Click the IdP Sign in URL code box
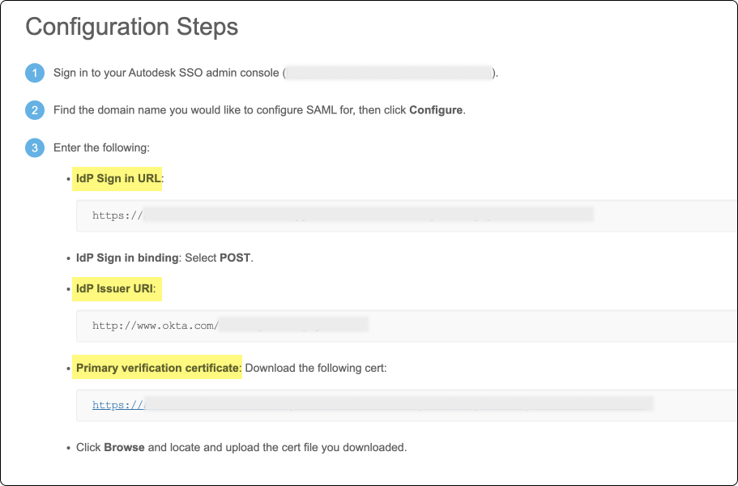The image size is (738, 486). [405, 215]
